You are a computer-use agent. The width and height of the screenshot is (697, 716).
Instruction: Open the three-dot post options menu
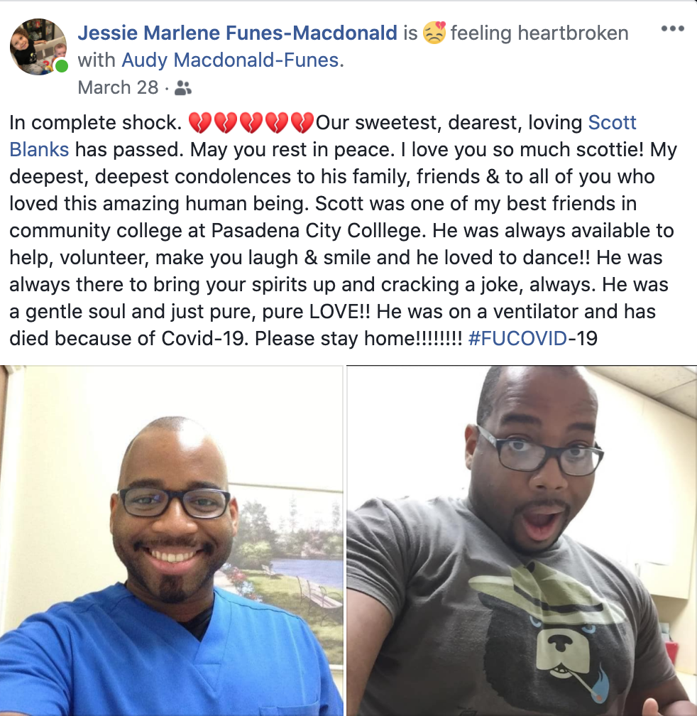[x=672, y=28]
